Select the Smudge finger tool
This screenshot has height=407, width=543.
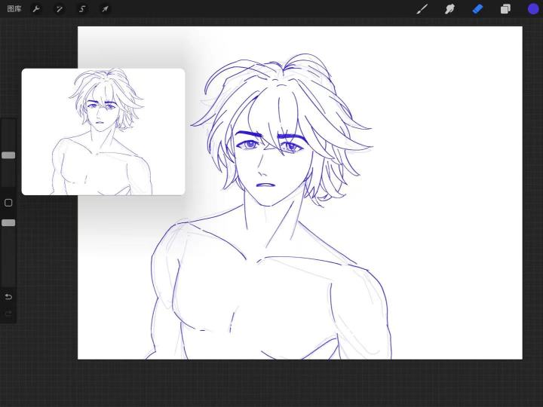click(x=449, y=8)
